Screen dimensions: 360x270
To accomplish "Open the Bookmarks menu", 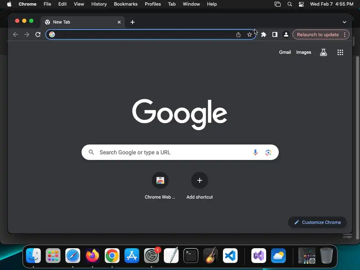I will tap(126, 4).
